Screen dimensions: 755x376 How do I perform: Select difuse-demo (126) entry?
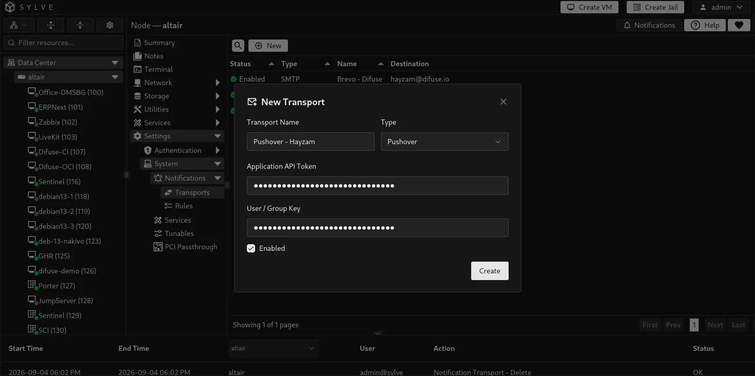tap(67, 271)
